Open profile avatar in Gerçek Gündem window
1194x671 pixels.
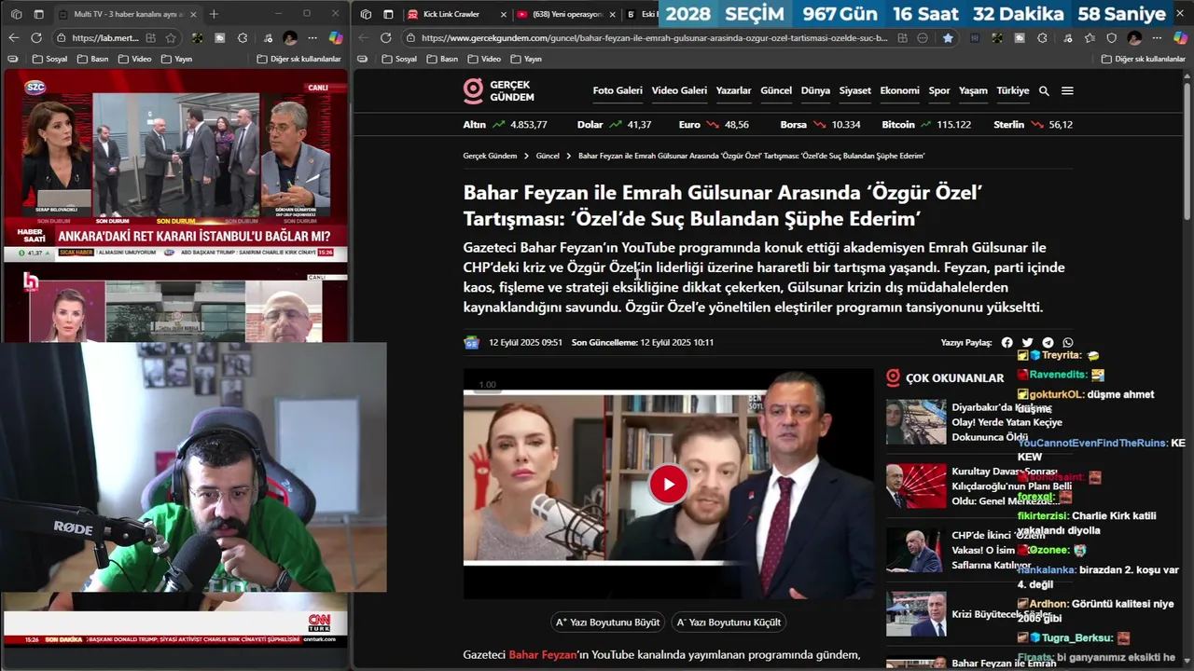(x=1134, y=38)
